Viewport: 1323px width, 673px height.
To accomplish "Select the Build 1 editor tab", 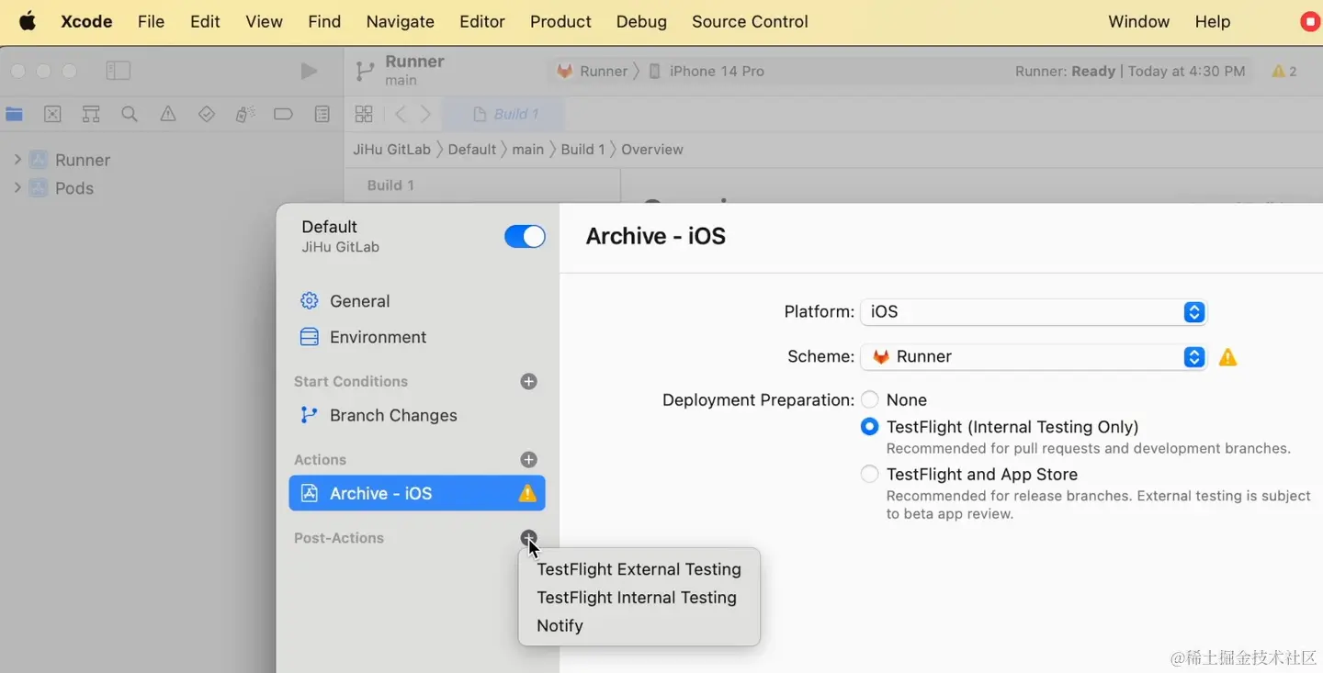I will [x=504, y=114].
